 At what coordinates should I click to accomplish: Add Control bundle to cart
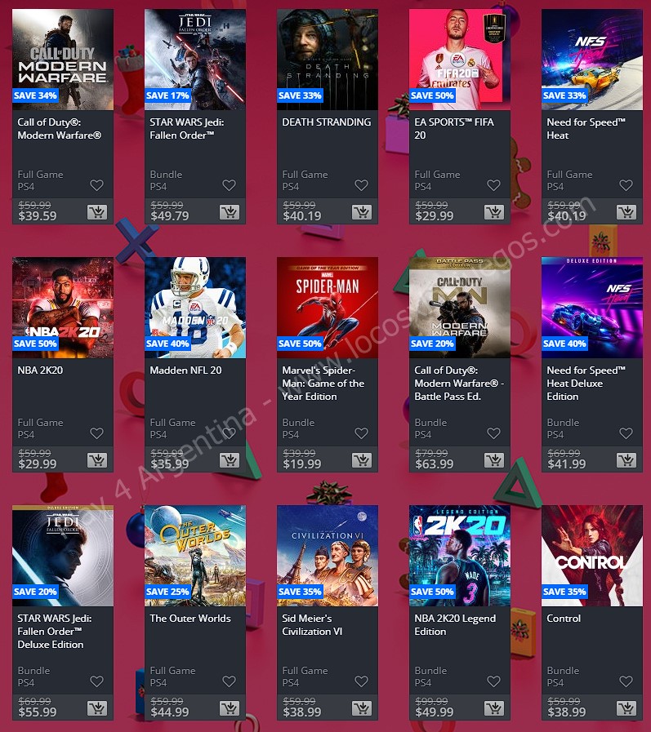[x=626, y=708]
